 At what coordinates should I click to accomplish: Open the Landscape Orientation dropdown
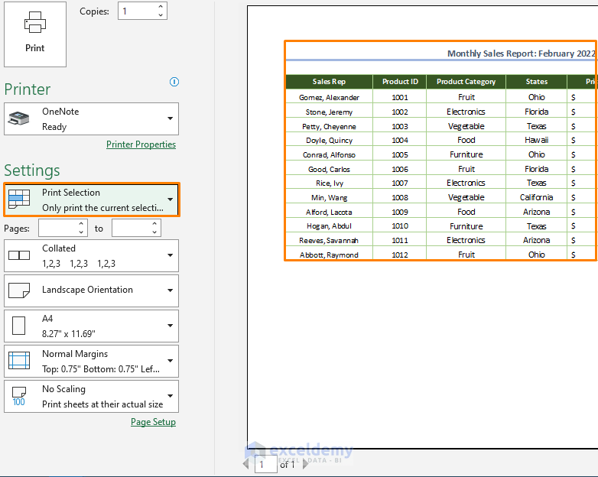point(170,290)
